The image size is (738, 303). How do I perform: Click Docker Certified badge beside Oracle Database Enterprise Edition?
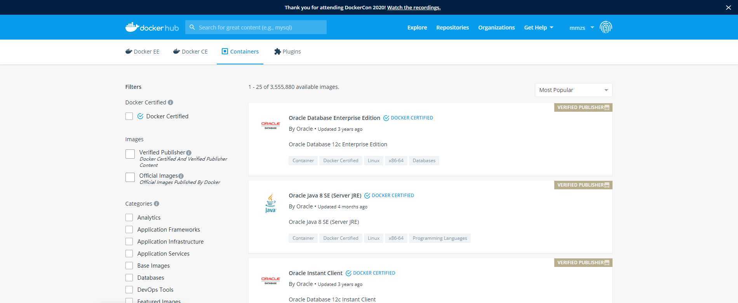click(x=408, y=118)
